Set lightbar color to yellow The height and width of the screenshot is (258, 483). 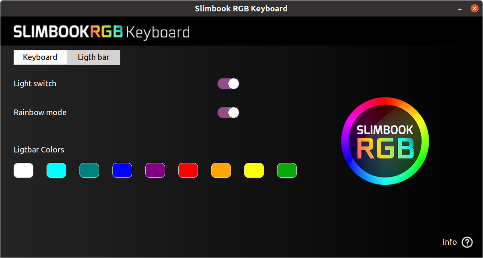(254, 170)
